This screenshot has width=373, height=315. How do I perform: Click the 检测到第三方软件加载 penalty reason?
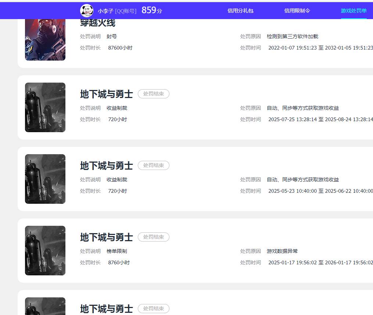tap(292, 36)
